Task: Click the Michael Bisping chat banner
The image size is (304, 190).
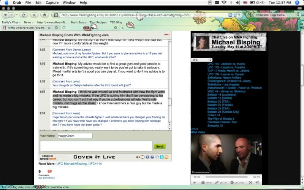Action: coord(229,42)
